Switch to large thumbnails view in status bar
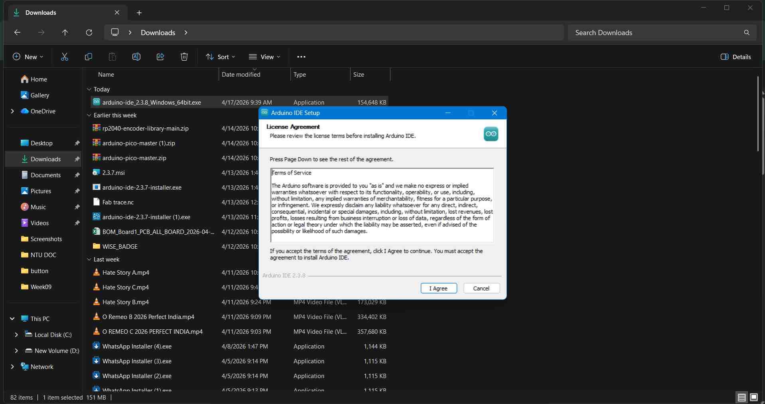This screenshot has height=404, width=765. (x=754, y=397)
